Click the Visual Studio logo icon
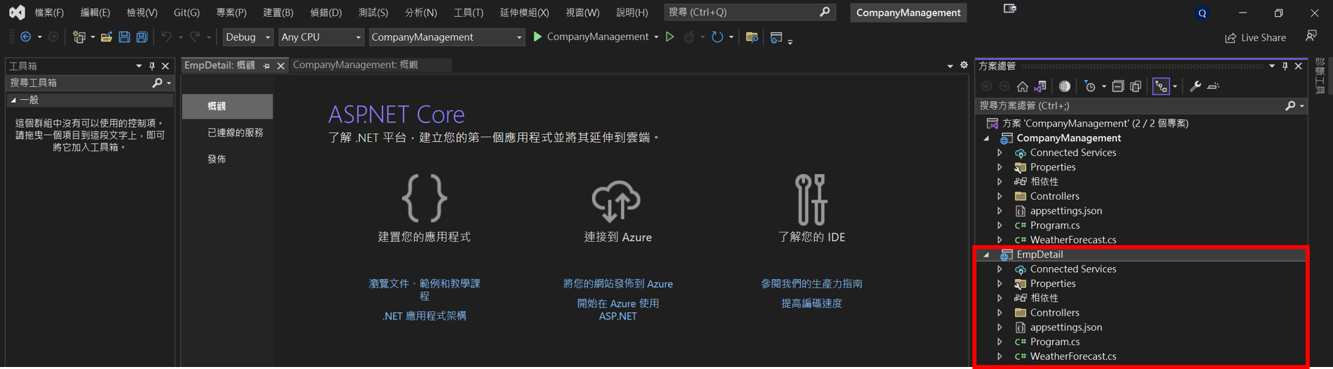1333x369 pixels. tap(17, 12)
